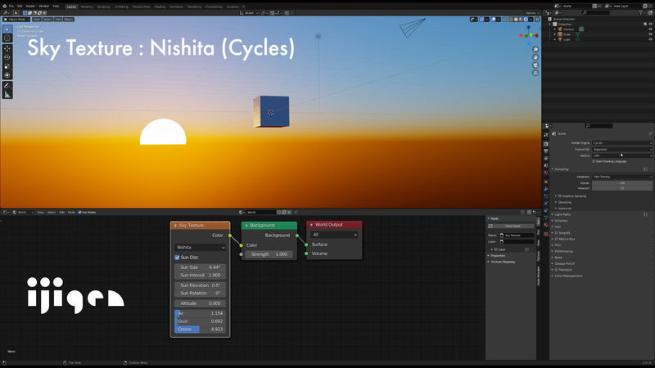This screenshot has height=368, width=655.
Task: Switch to the Modeling workspace tab
Action: pyautogui.click(x=87, y=7)
